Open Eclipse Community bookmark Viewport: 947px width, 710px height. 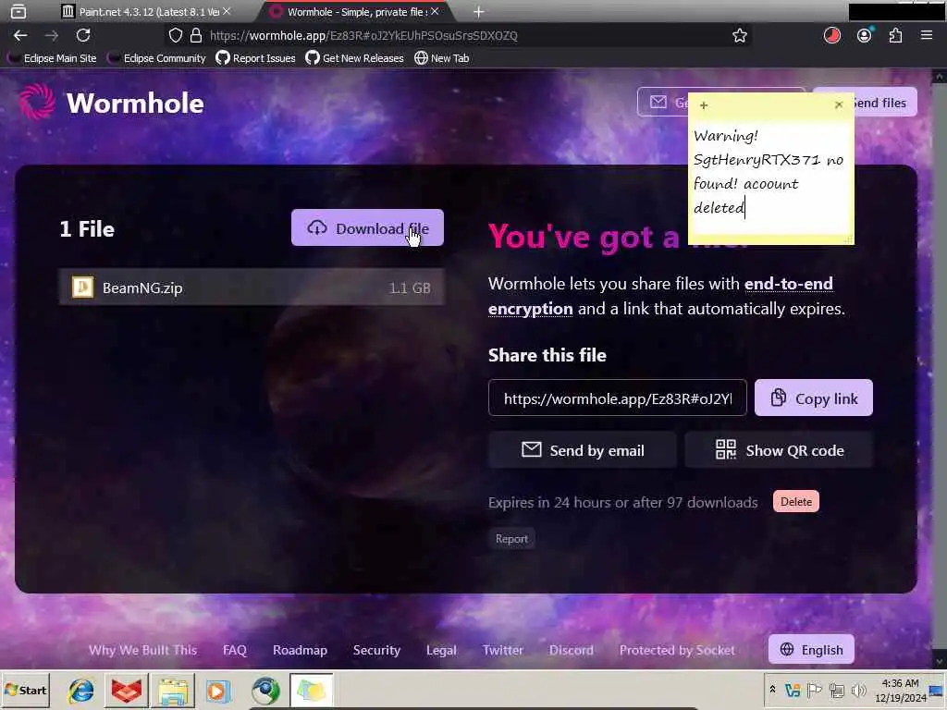(x=157, y=58)
